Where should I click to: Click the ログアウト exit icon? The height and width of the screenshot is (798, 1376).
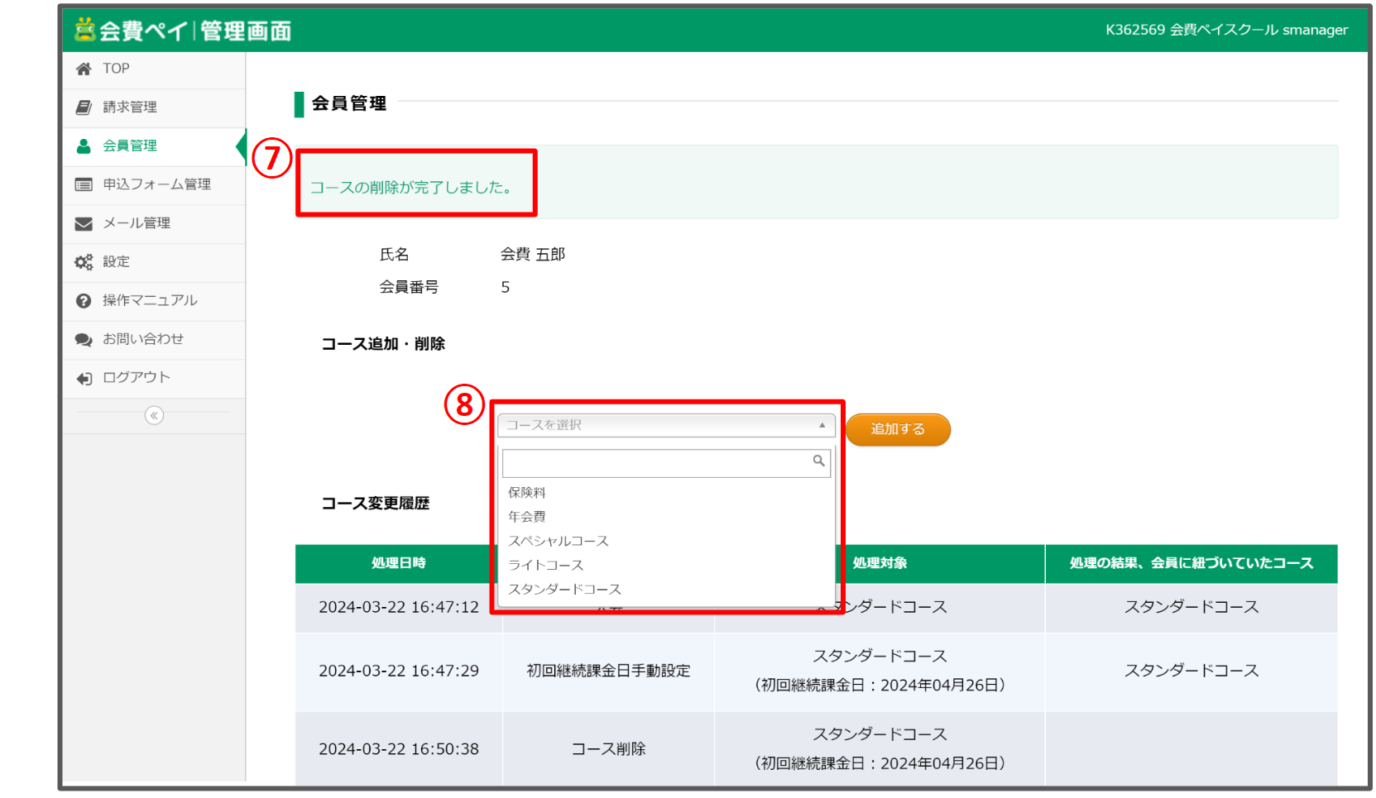(x=84, y=379)
